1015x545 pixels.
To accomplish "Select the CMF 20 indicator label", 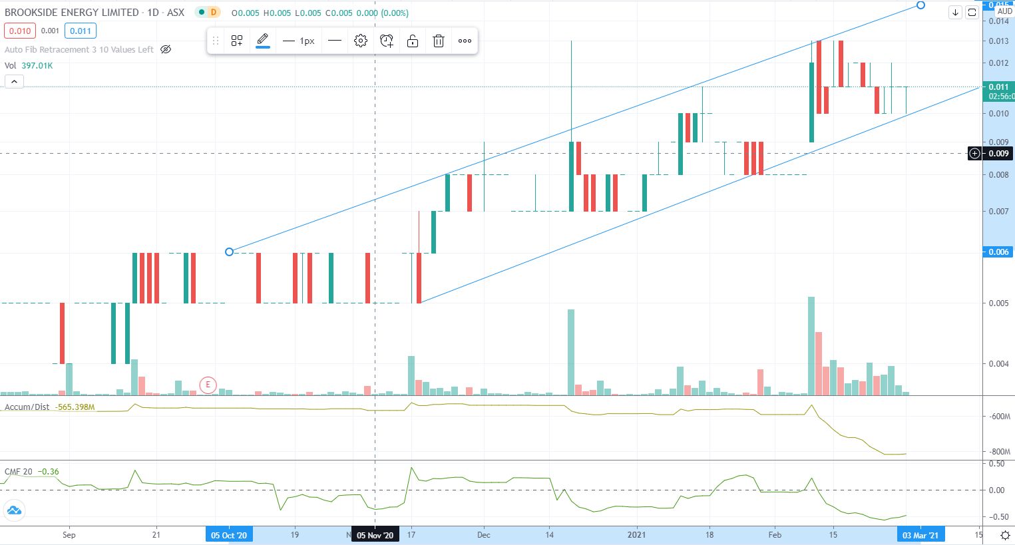I will coord(19,471).
